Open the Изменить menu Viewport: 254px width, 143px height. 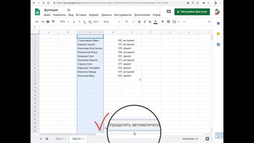pos(60,15)
